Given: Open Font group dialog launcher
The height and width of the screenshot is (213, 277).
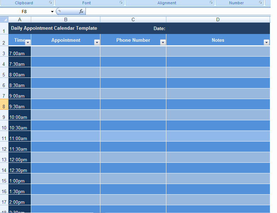Looking at the screenshot, I should [121, 2].
